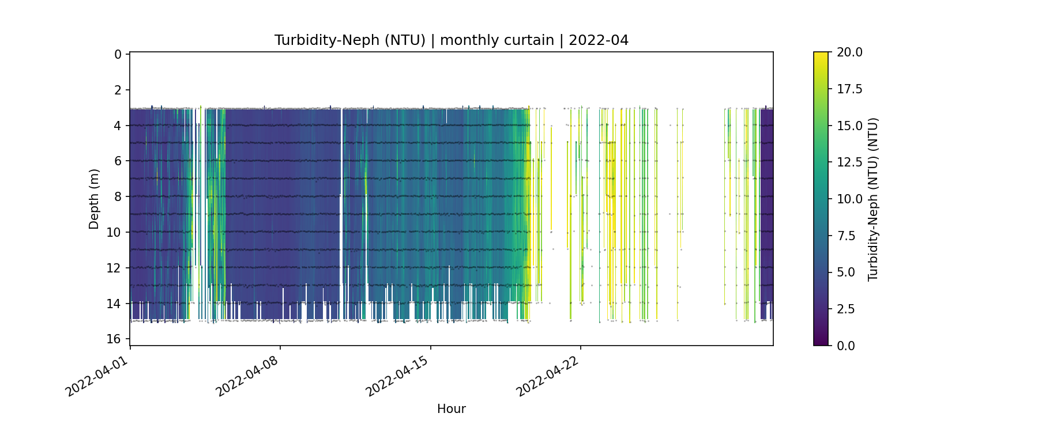
Task: Select the 2022-04-22 date tick label
Action: [548, 376]
